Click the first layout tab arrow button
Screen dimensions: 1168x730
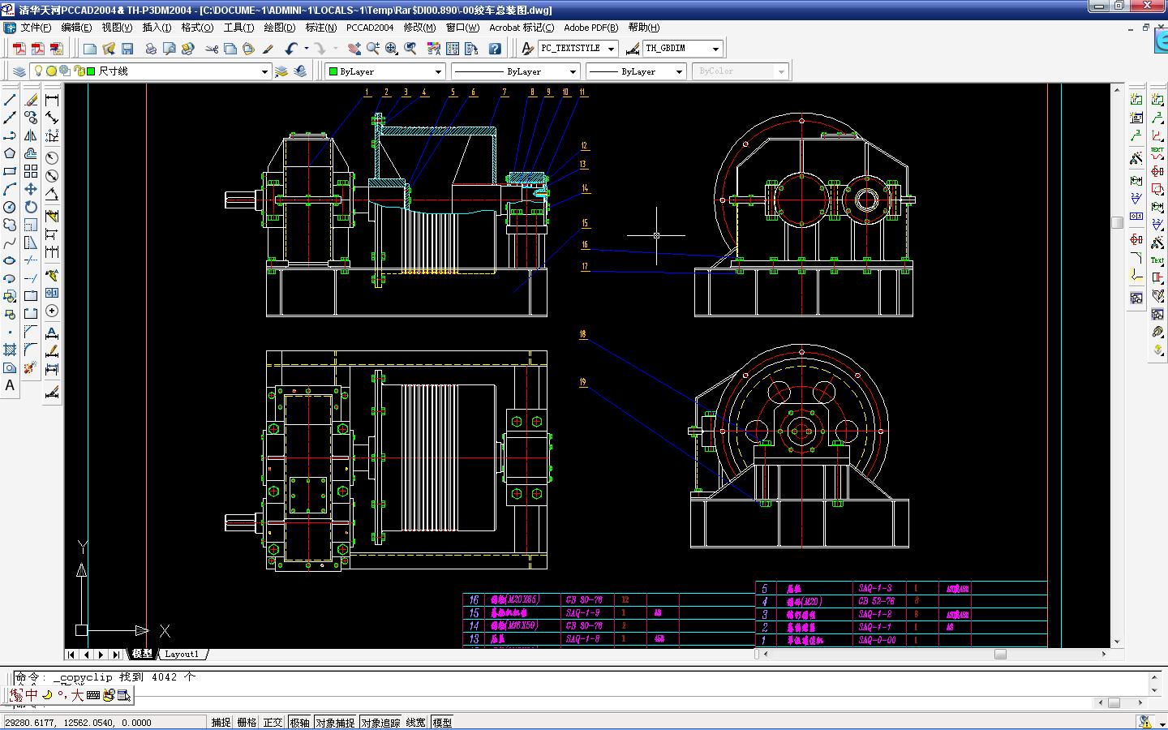click(x=72, y=654)
